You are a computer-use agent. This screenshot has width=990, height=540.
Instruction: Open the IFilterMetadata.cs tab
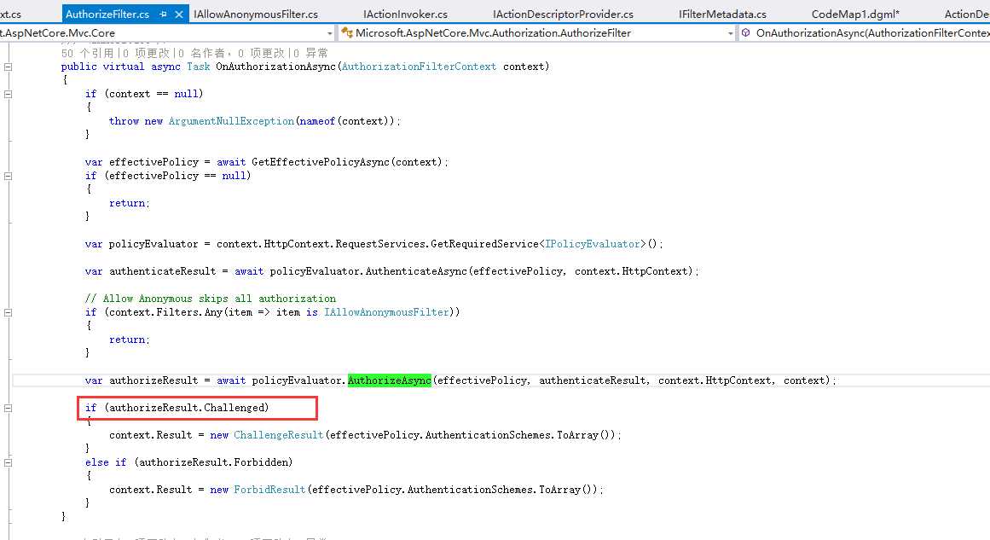coord(722,14)
